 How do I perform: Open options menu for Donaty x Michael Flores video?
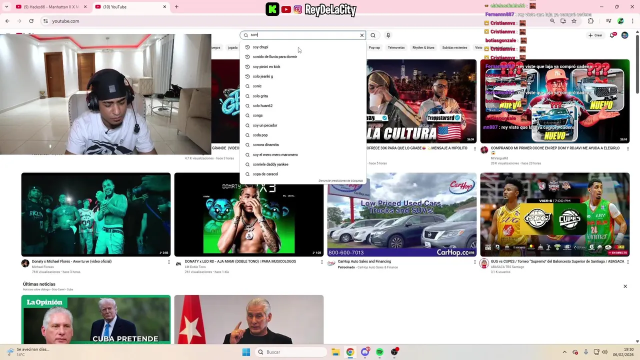[x=168, y=262]
